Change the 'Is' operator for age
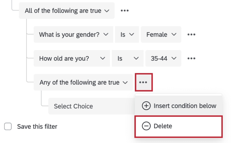The width and height of the screenshot is (231, 143). click(x=128, y=58)
